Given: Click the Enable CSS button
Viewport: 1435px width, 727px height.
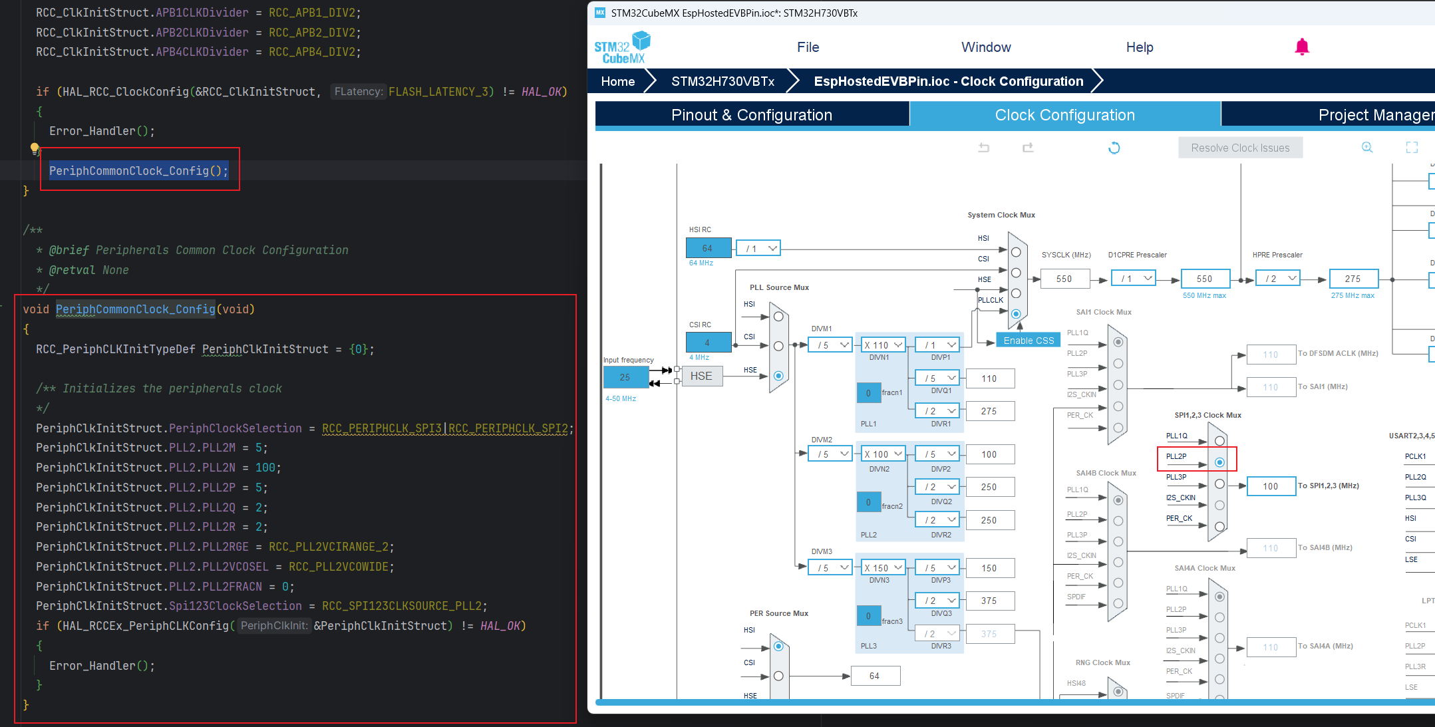Looking at the screenshot, I should 1028,340.
